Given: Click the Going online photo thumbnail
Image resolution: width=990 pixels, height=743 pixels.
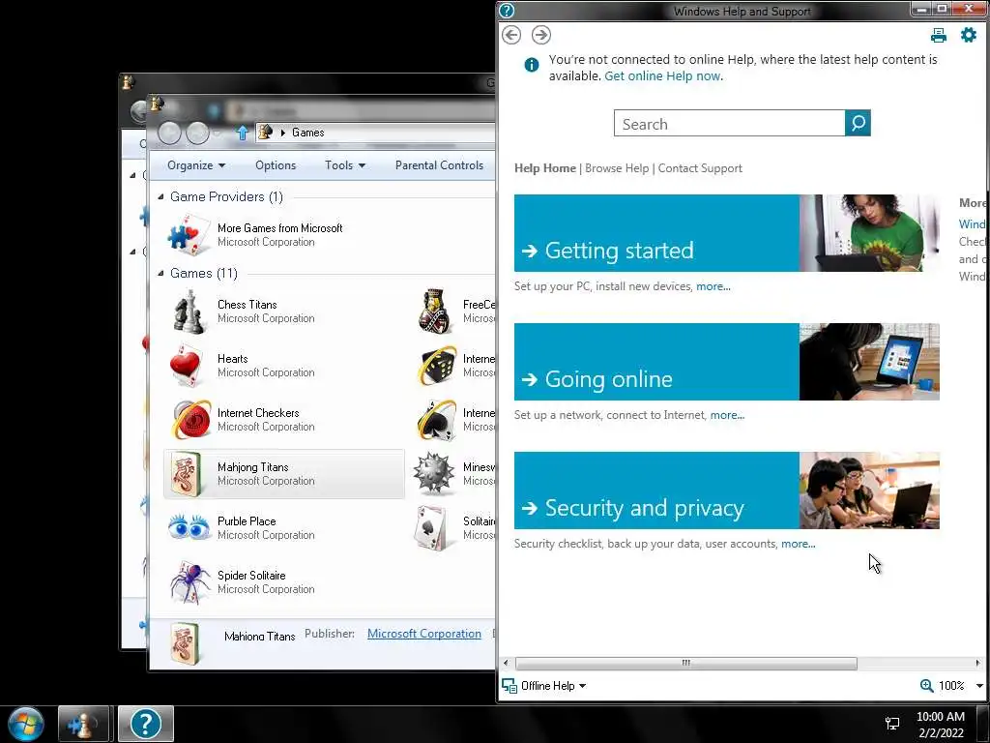Looking at the screenshot, I should click(x=869, y=362).
